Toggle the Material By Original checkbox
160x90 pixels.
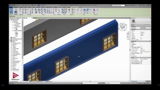click(x=141, y=53)
